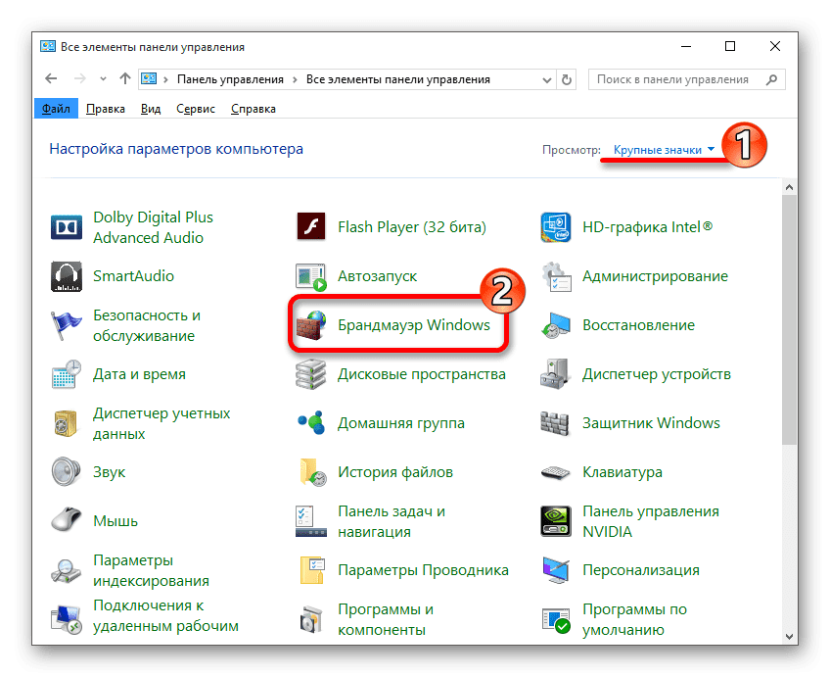The width and height of the screenshot is (830, 677).
Task: Open the Программы и компоненты link
Action: 386,620
